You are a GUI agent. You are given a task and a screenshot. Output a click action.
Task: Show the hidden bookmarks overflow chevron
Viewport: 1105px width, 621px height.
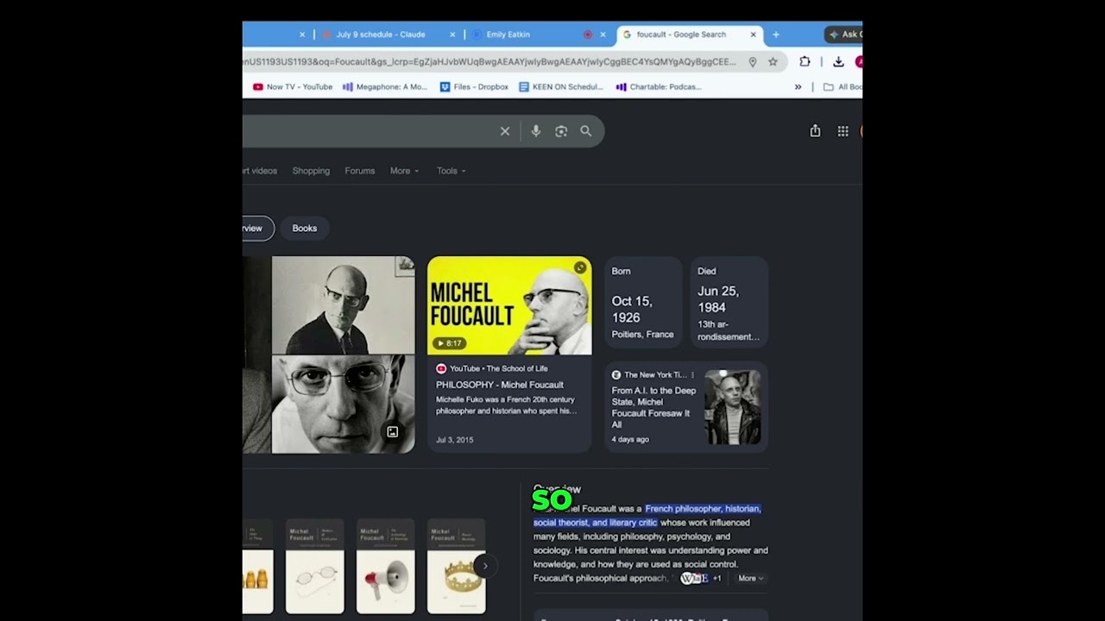pos(798,86)
